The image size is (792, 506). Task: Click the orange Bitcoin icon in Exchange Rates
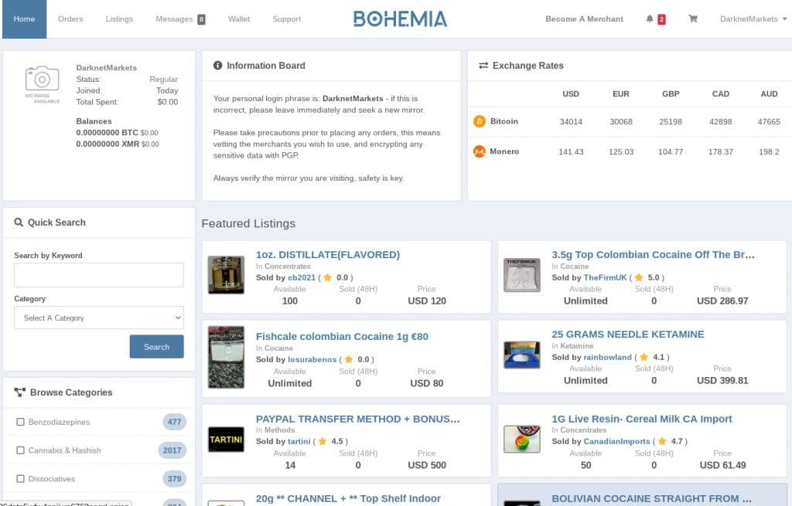pyautogui.click(x=479, y=121)
